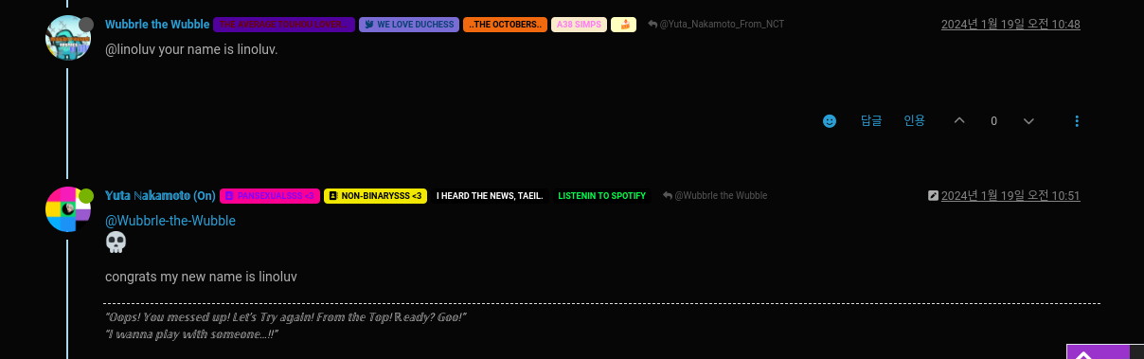Open Wubbrle the Wubble's avatar
This screenshot has width=1144, height=359.
(68, 38)
